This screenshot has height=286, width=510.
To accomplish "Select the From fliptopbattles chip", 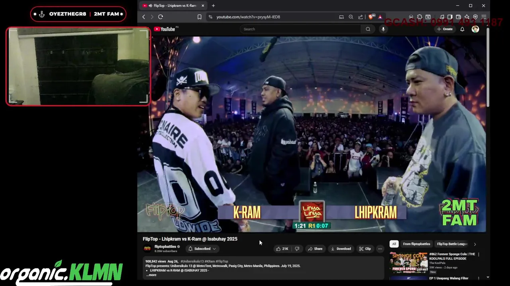I will (x=416, y=244).
